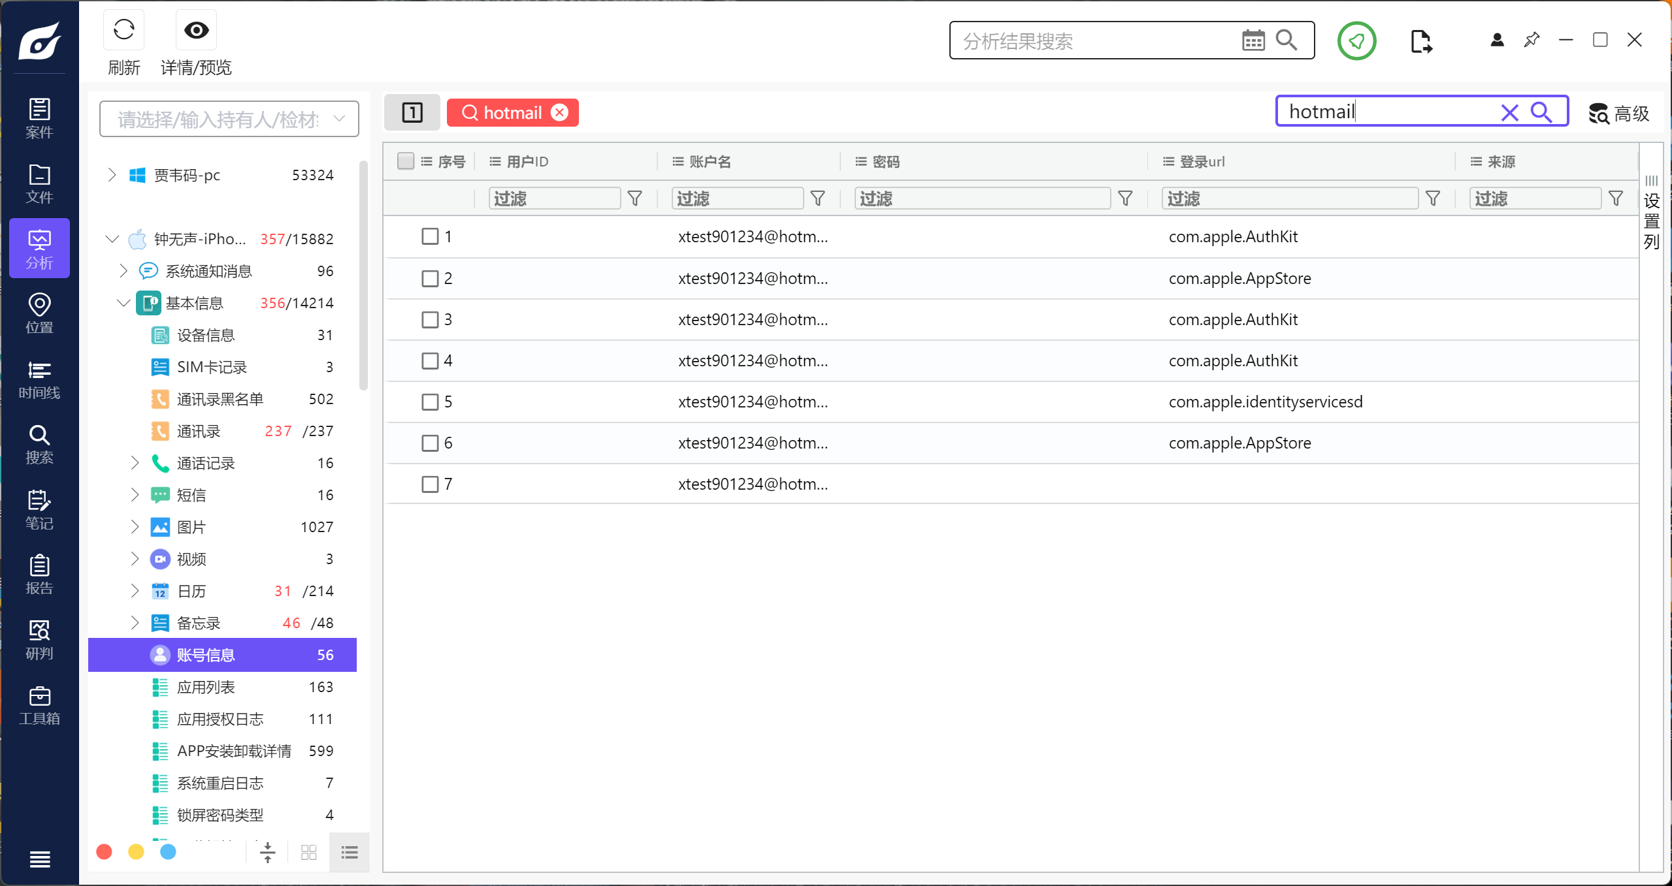
Task: Remove the hotmail search tag
Action: pyautogui.click(x=560, y=112)
